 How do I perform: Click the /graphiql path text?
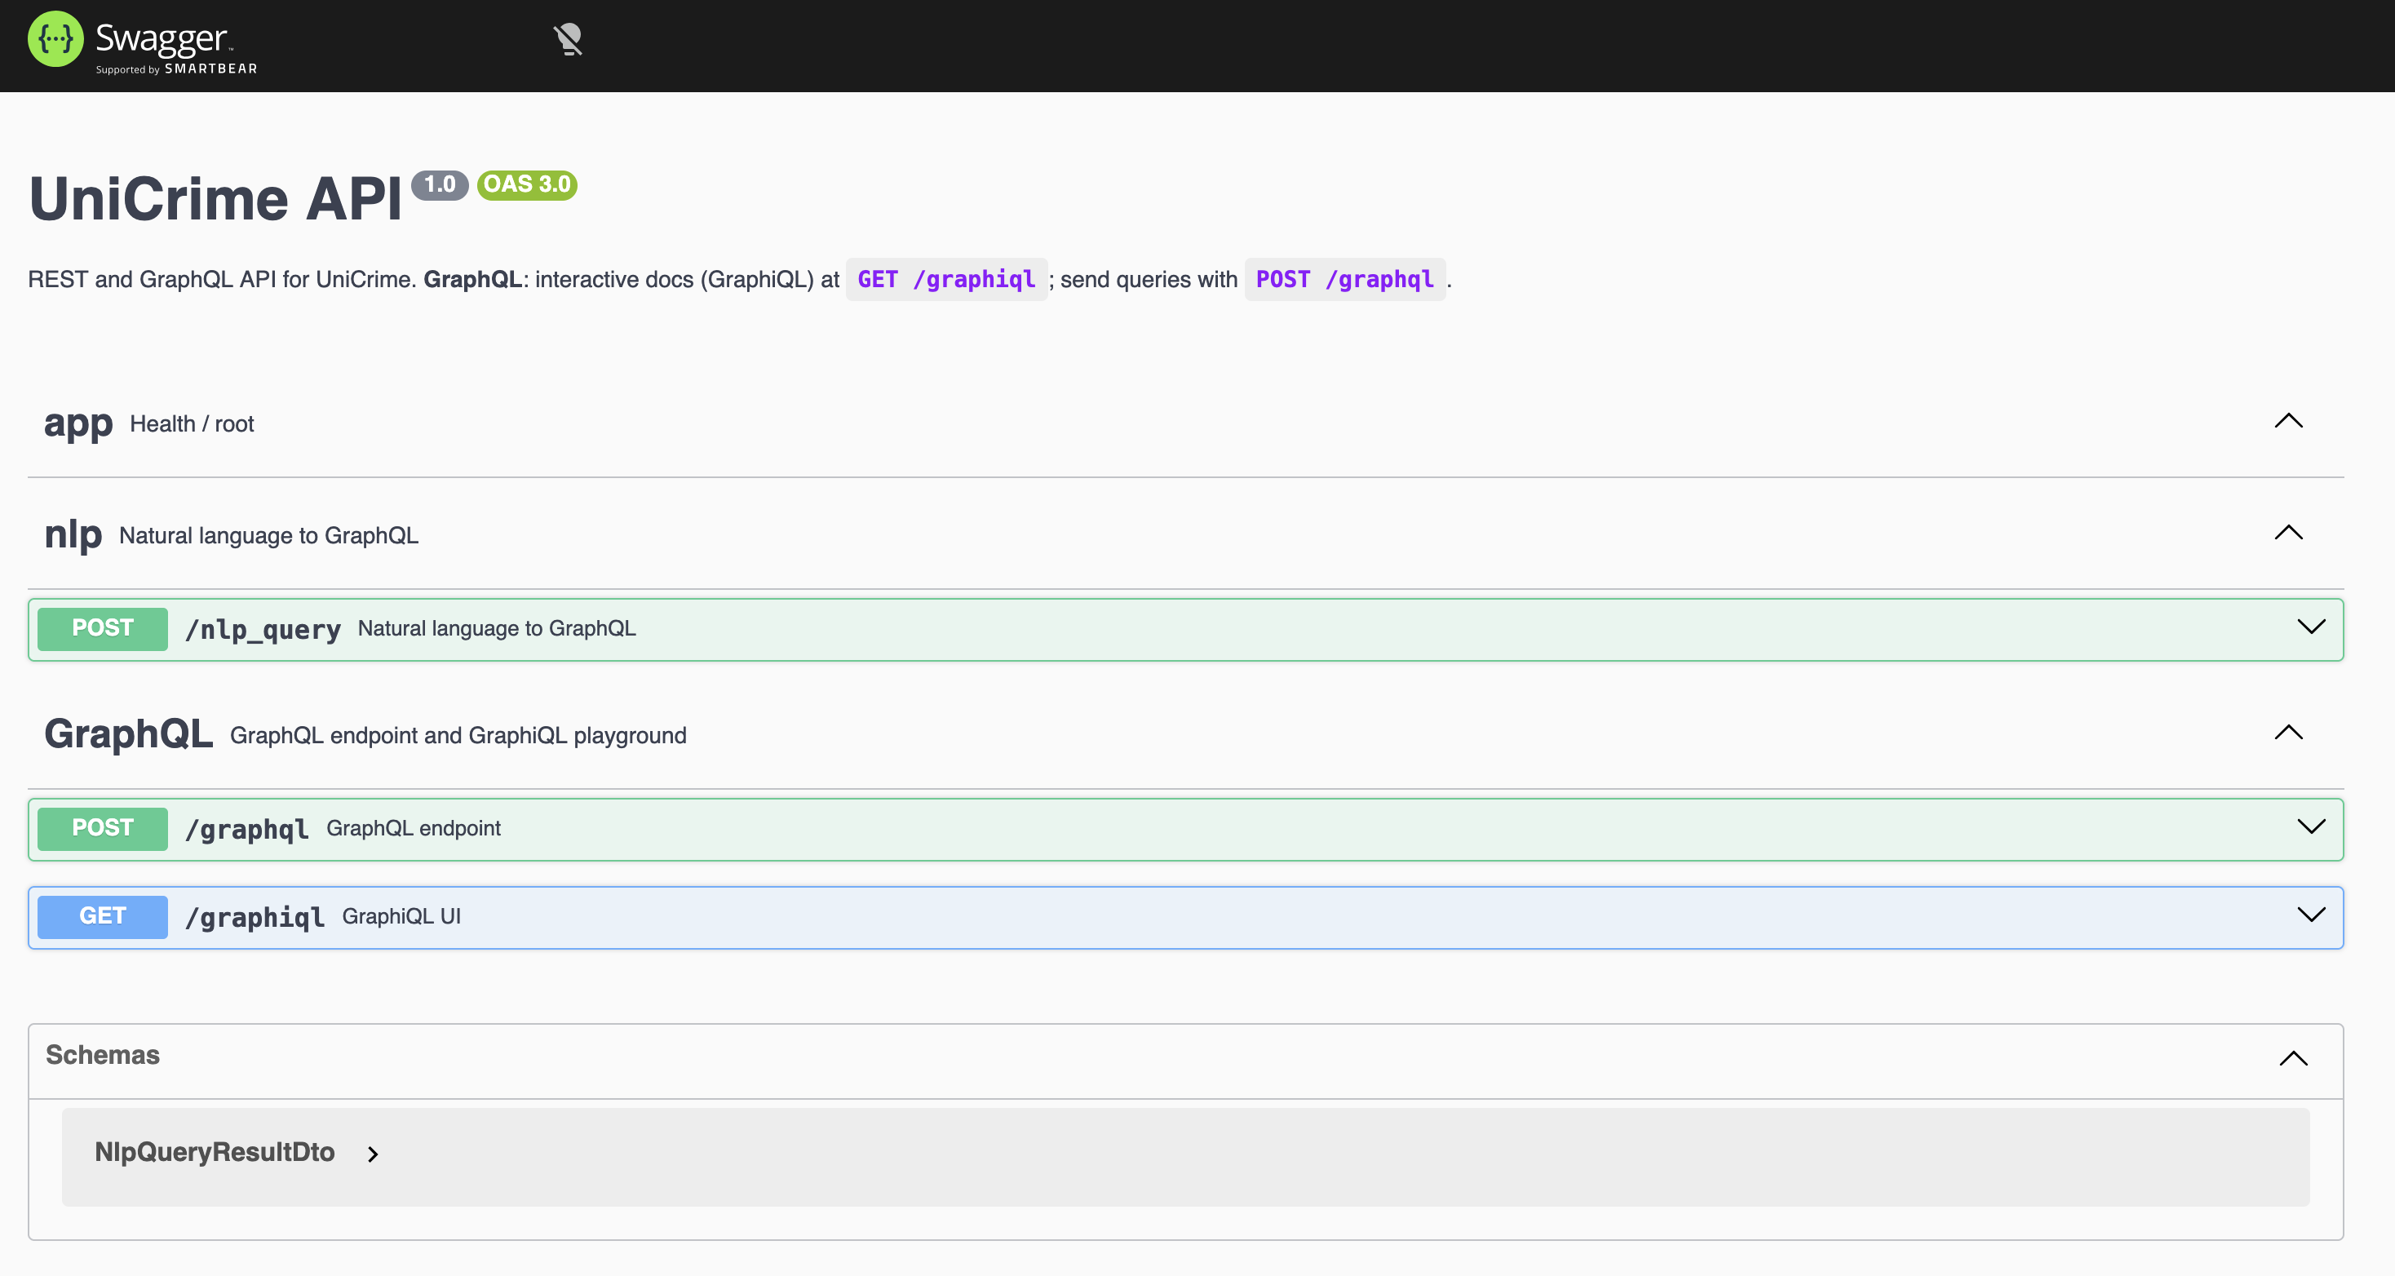[x=255, y=918]
